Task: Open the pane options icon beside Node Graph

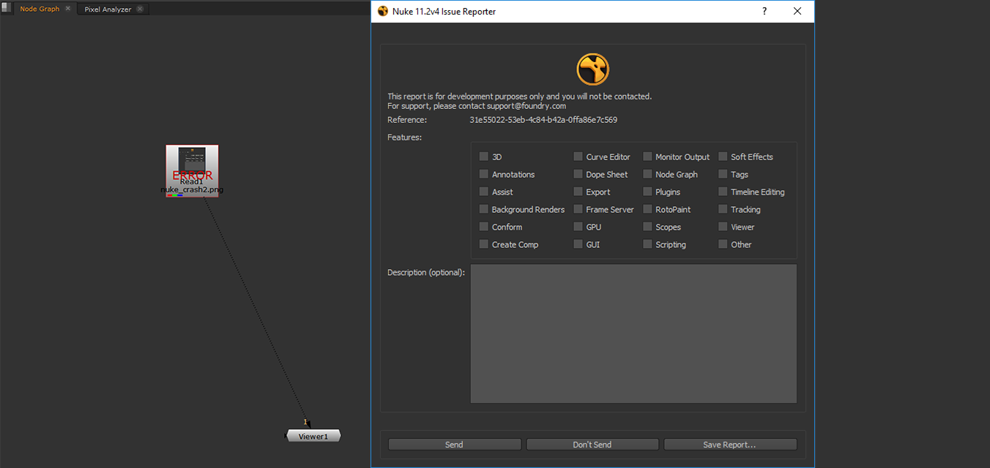Action: point(7,9)
